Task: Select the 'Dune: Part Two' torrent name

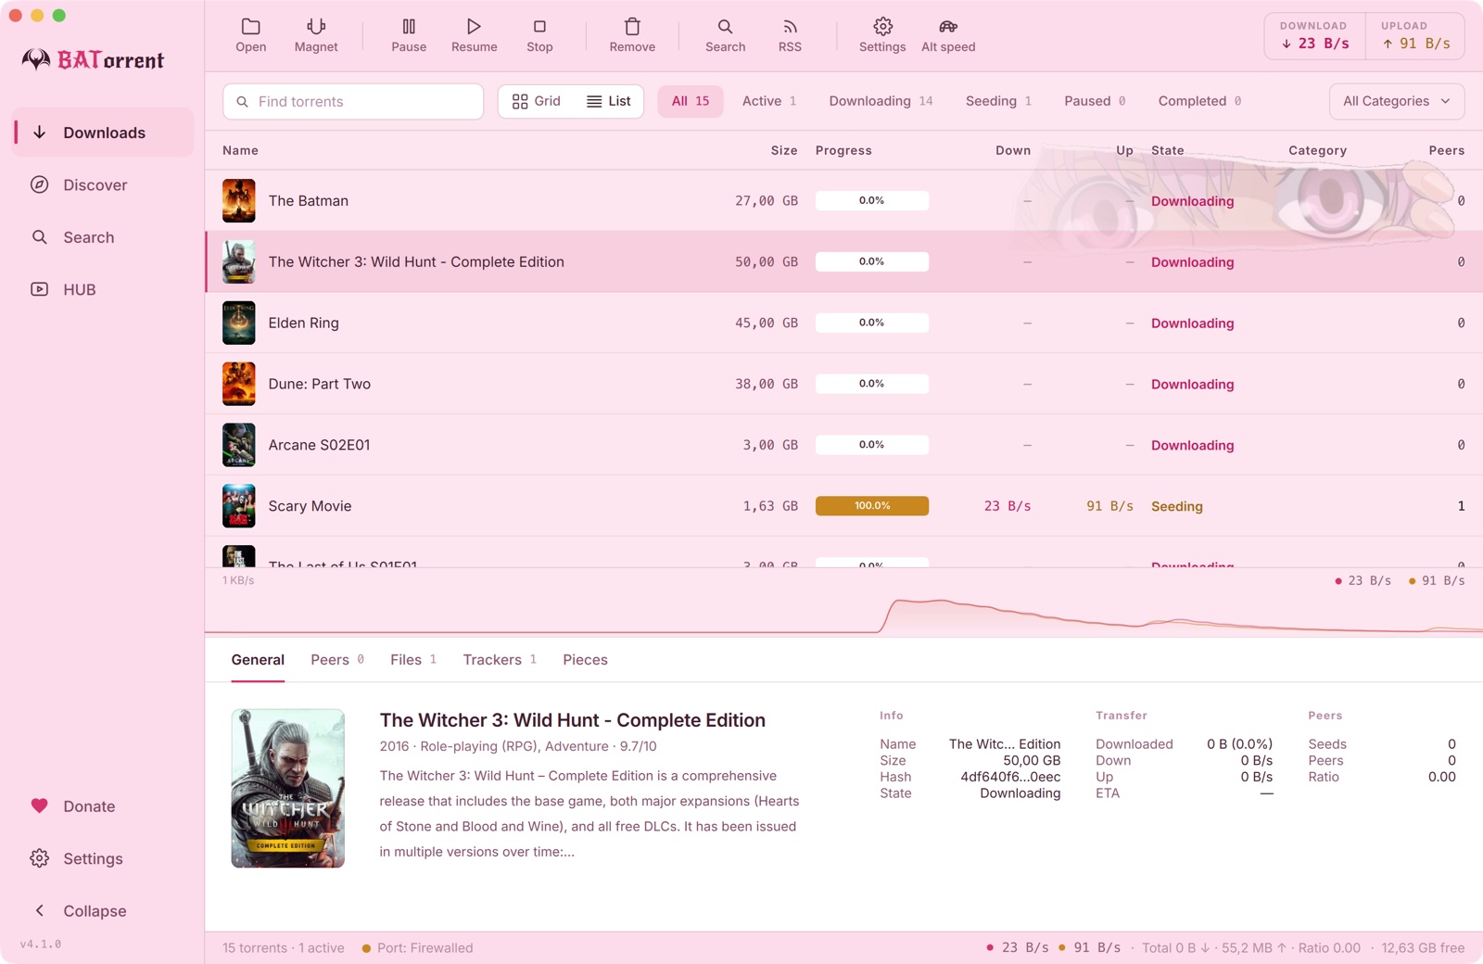Action: (x=319, y=384)
